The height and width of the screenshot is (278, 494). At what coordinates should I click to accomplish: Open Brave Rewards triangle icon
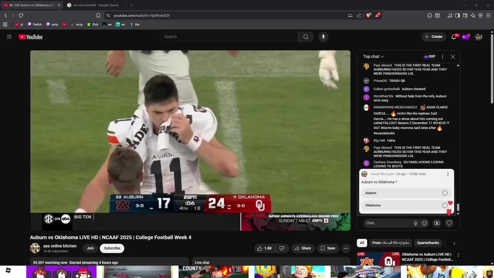tap(377, 15)
